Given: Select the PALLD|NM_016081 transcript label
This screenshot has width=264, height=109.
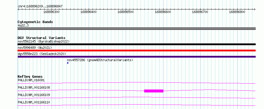Looking at the screenshot, I should click(31, 80).
